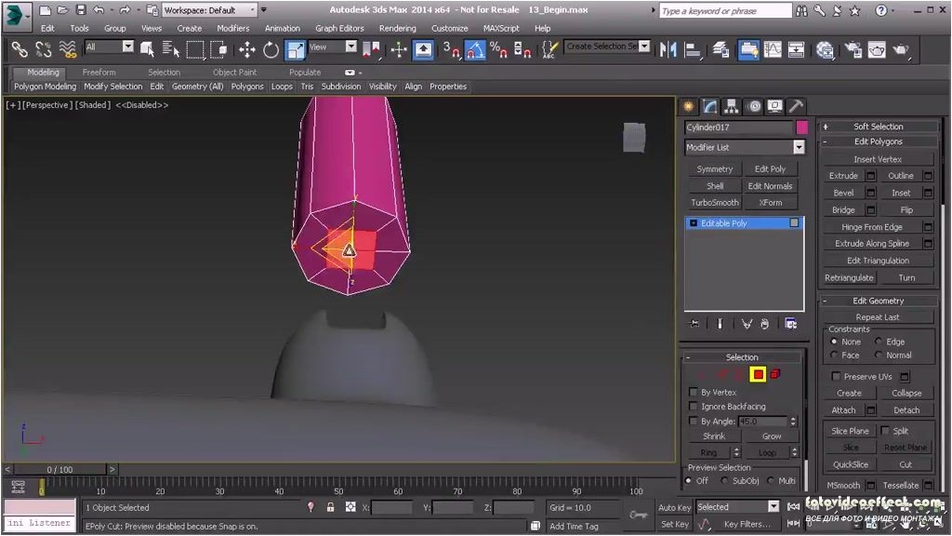Click the Bind to Space Warp icon

pos(67,50)
